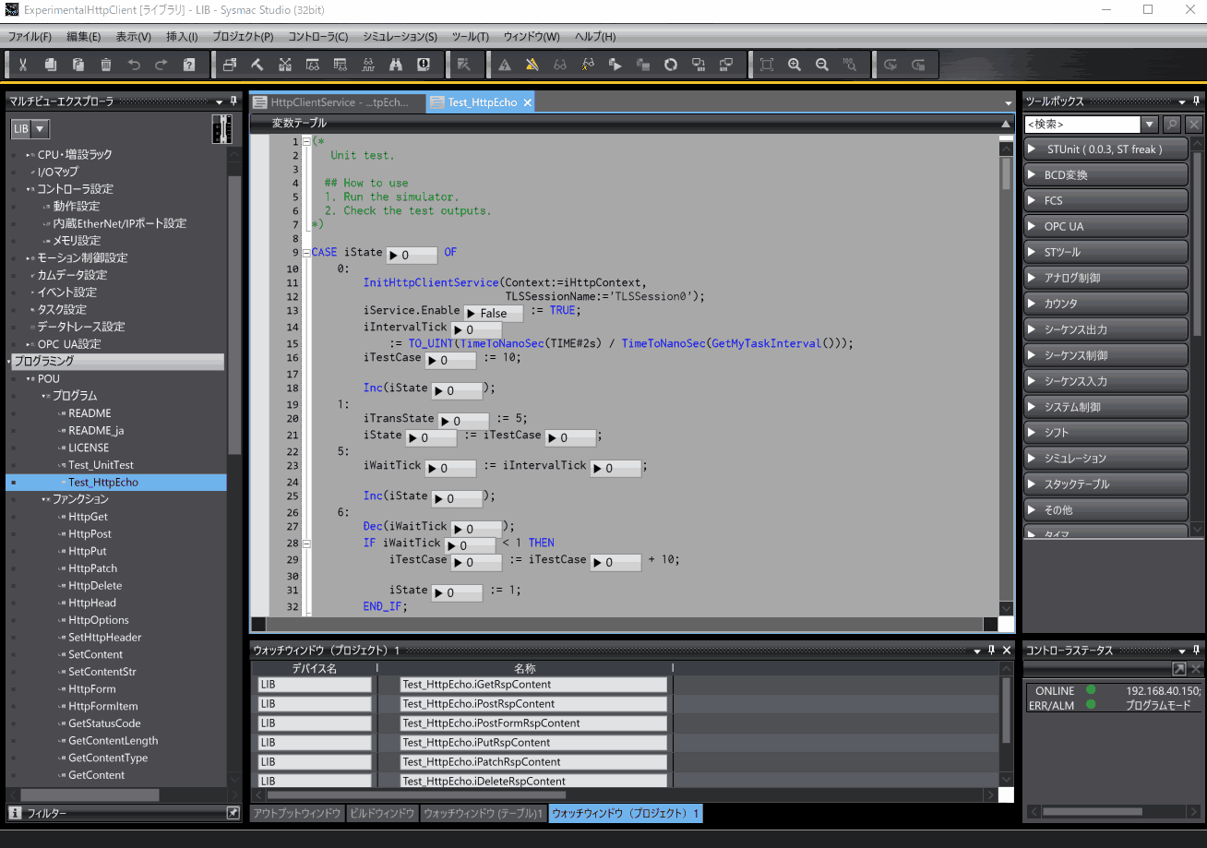Click the Cut scissors toolbar icon

[x=23, y=65]
